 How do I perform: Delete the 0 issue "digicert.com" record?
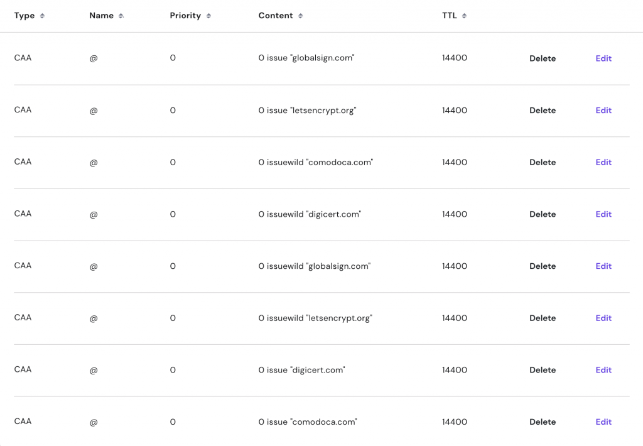click(543, 369)
